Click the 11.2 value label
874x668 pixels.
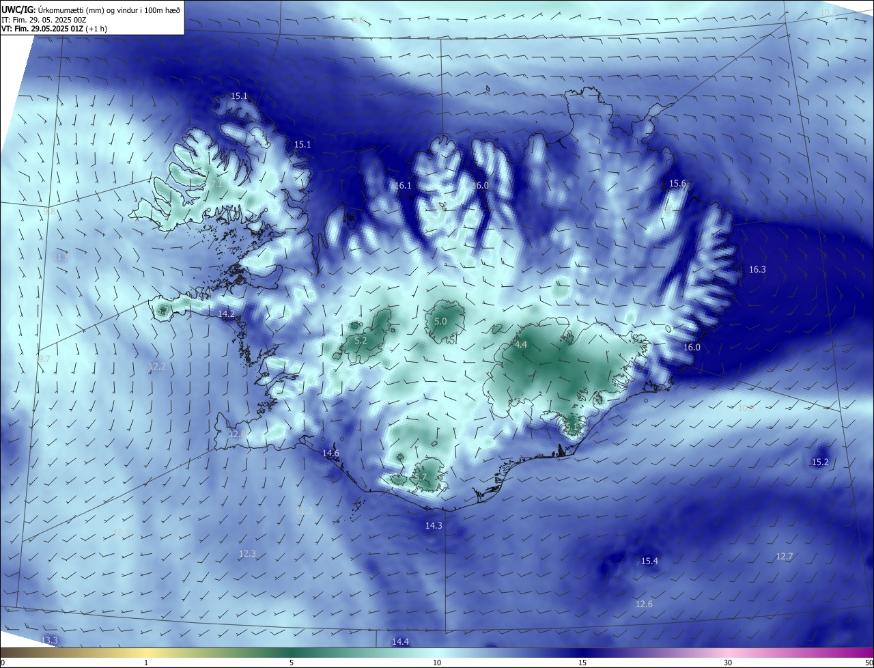point(304,511)
